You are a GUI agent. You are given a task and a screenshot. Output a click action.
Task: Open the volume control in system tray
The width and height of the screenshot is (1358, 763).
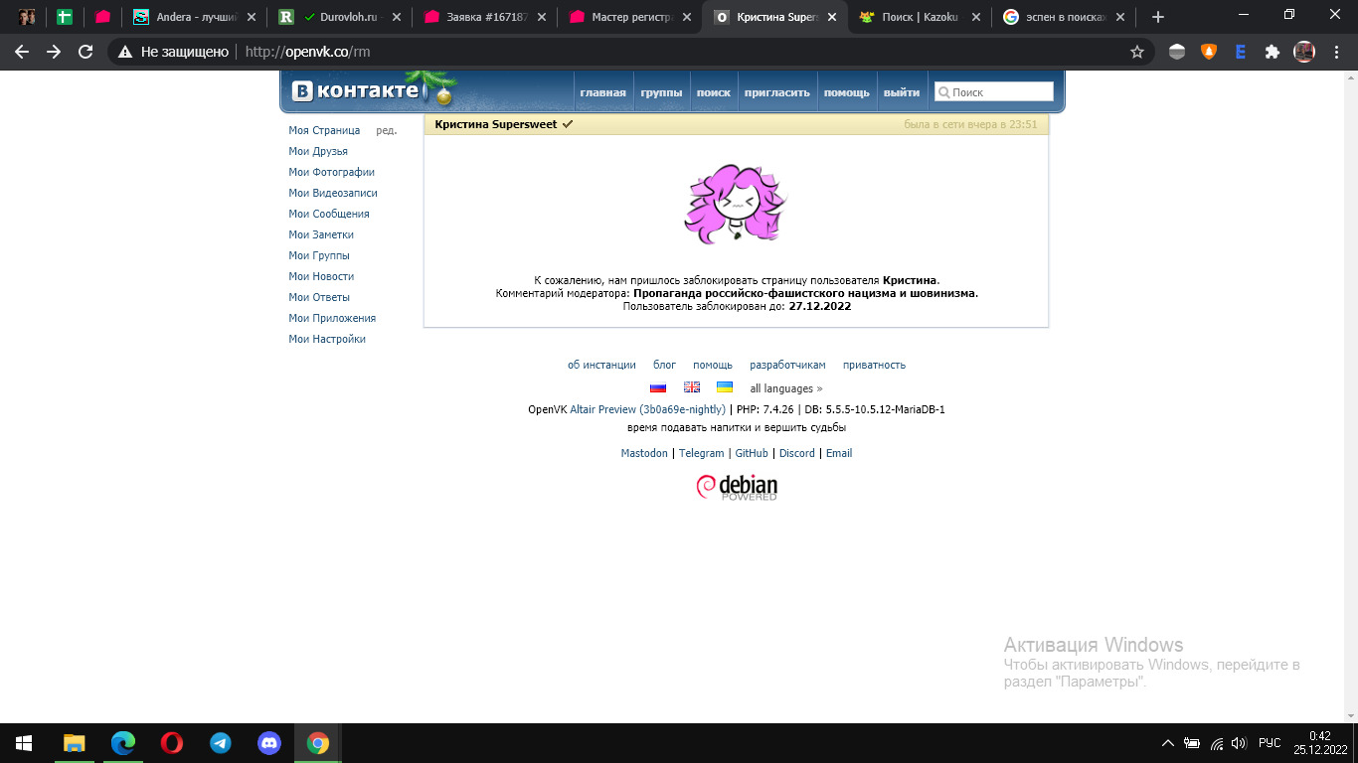click(x=1238, y=743)
